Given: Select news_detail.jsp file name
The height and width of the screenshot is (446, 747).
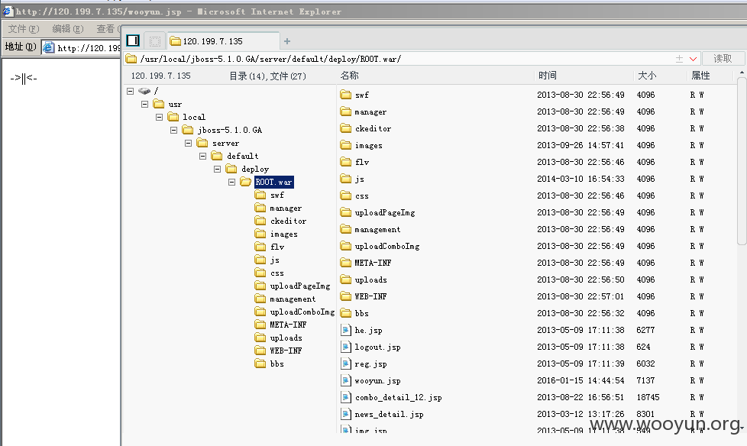Looking at the screenshot, I should pos(390,414).
